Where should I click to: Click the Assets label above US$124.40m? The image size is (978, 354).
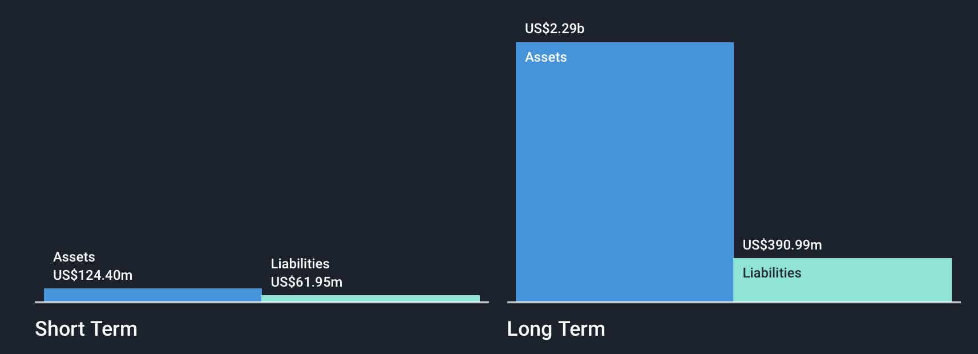click(74, 257)
